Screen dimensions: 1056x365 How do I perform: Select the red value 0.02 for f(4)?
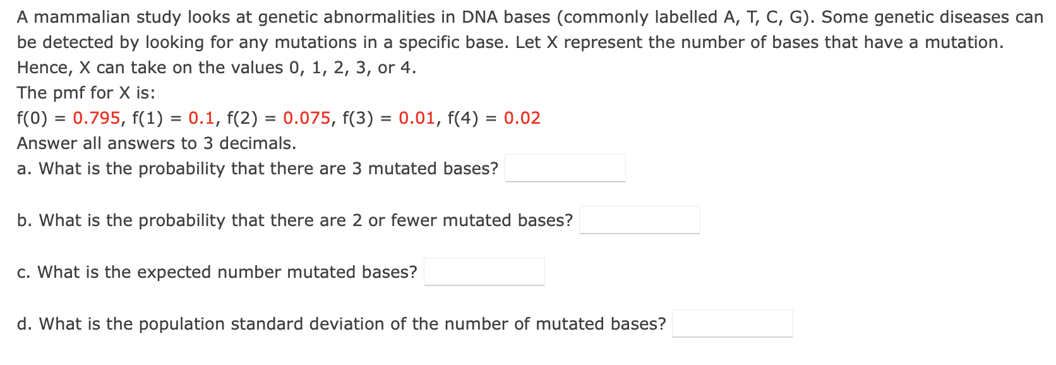pos(522,117)
